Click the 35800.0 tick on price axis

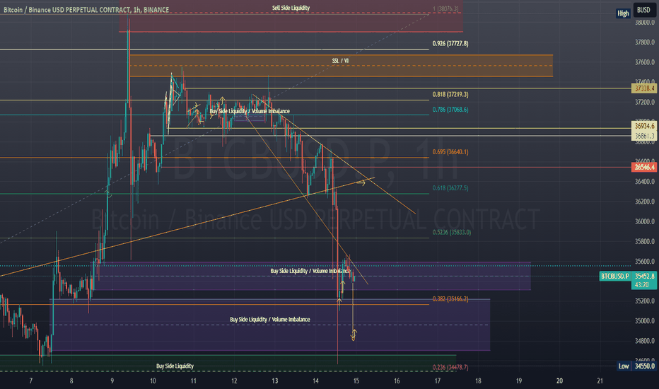[x=645, y=242]
